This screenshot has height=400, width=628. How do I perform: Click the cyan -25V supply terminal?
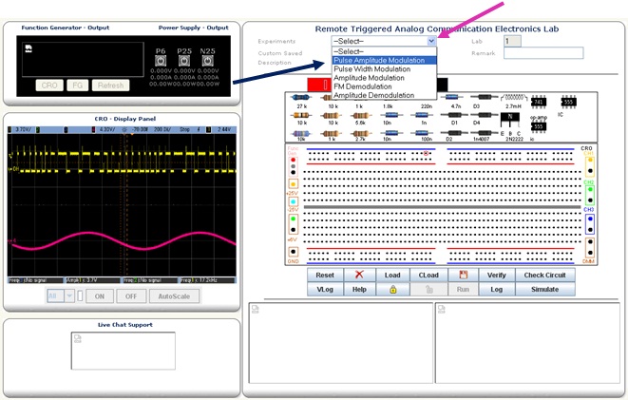coord(294,201)
